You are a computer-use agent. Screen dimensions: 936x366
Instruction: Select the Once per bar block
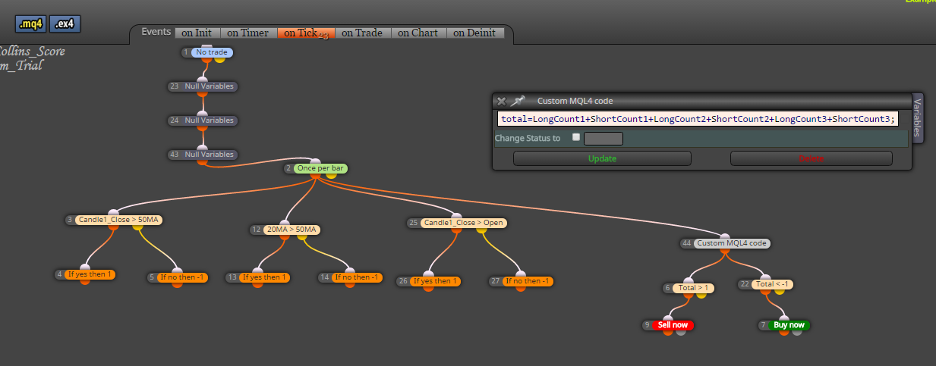(320, 168)
